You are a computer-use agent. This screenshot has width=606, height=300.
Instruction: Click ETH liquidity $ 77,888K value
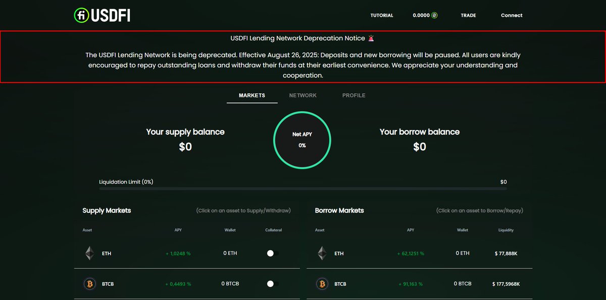(x=506, y=254)
